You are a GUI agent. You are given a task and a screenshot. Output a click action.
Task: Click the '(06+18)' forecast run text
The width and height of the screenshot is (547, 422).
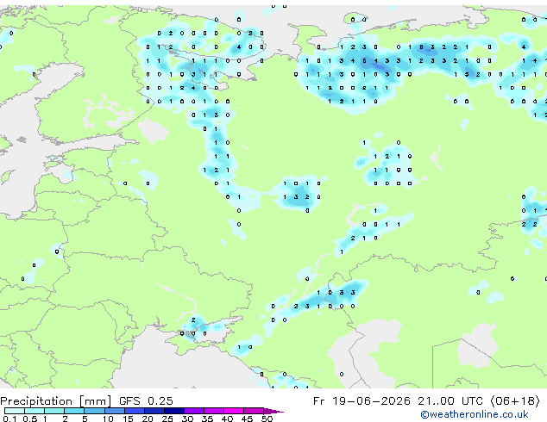(x=515, y=401)
